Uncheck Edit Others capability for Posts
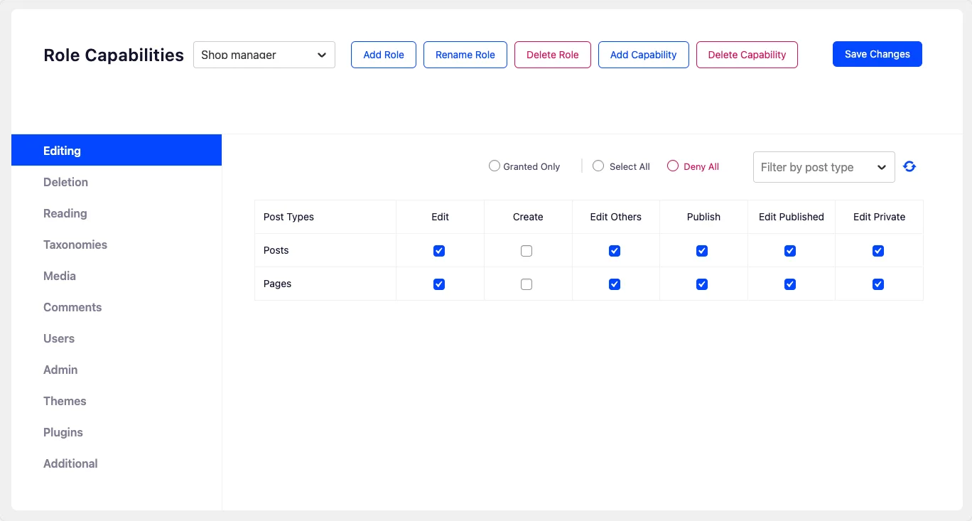This screenshot has height=521, width=972. click(614, 250)
